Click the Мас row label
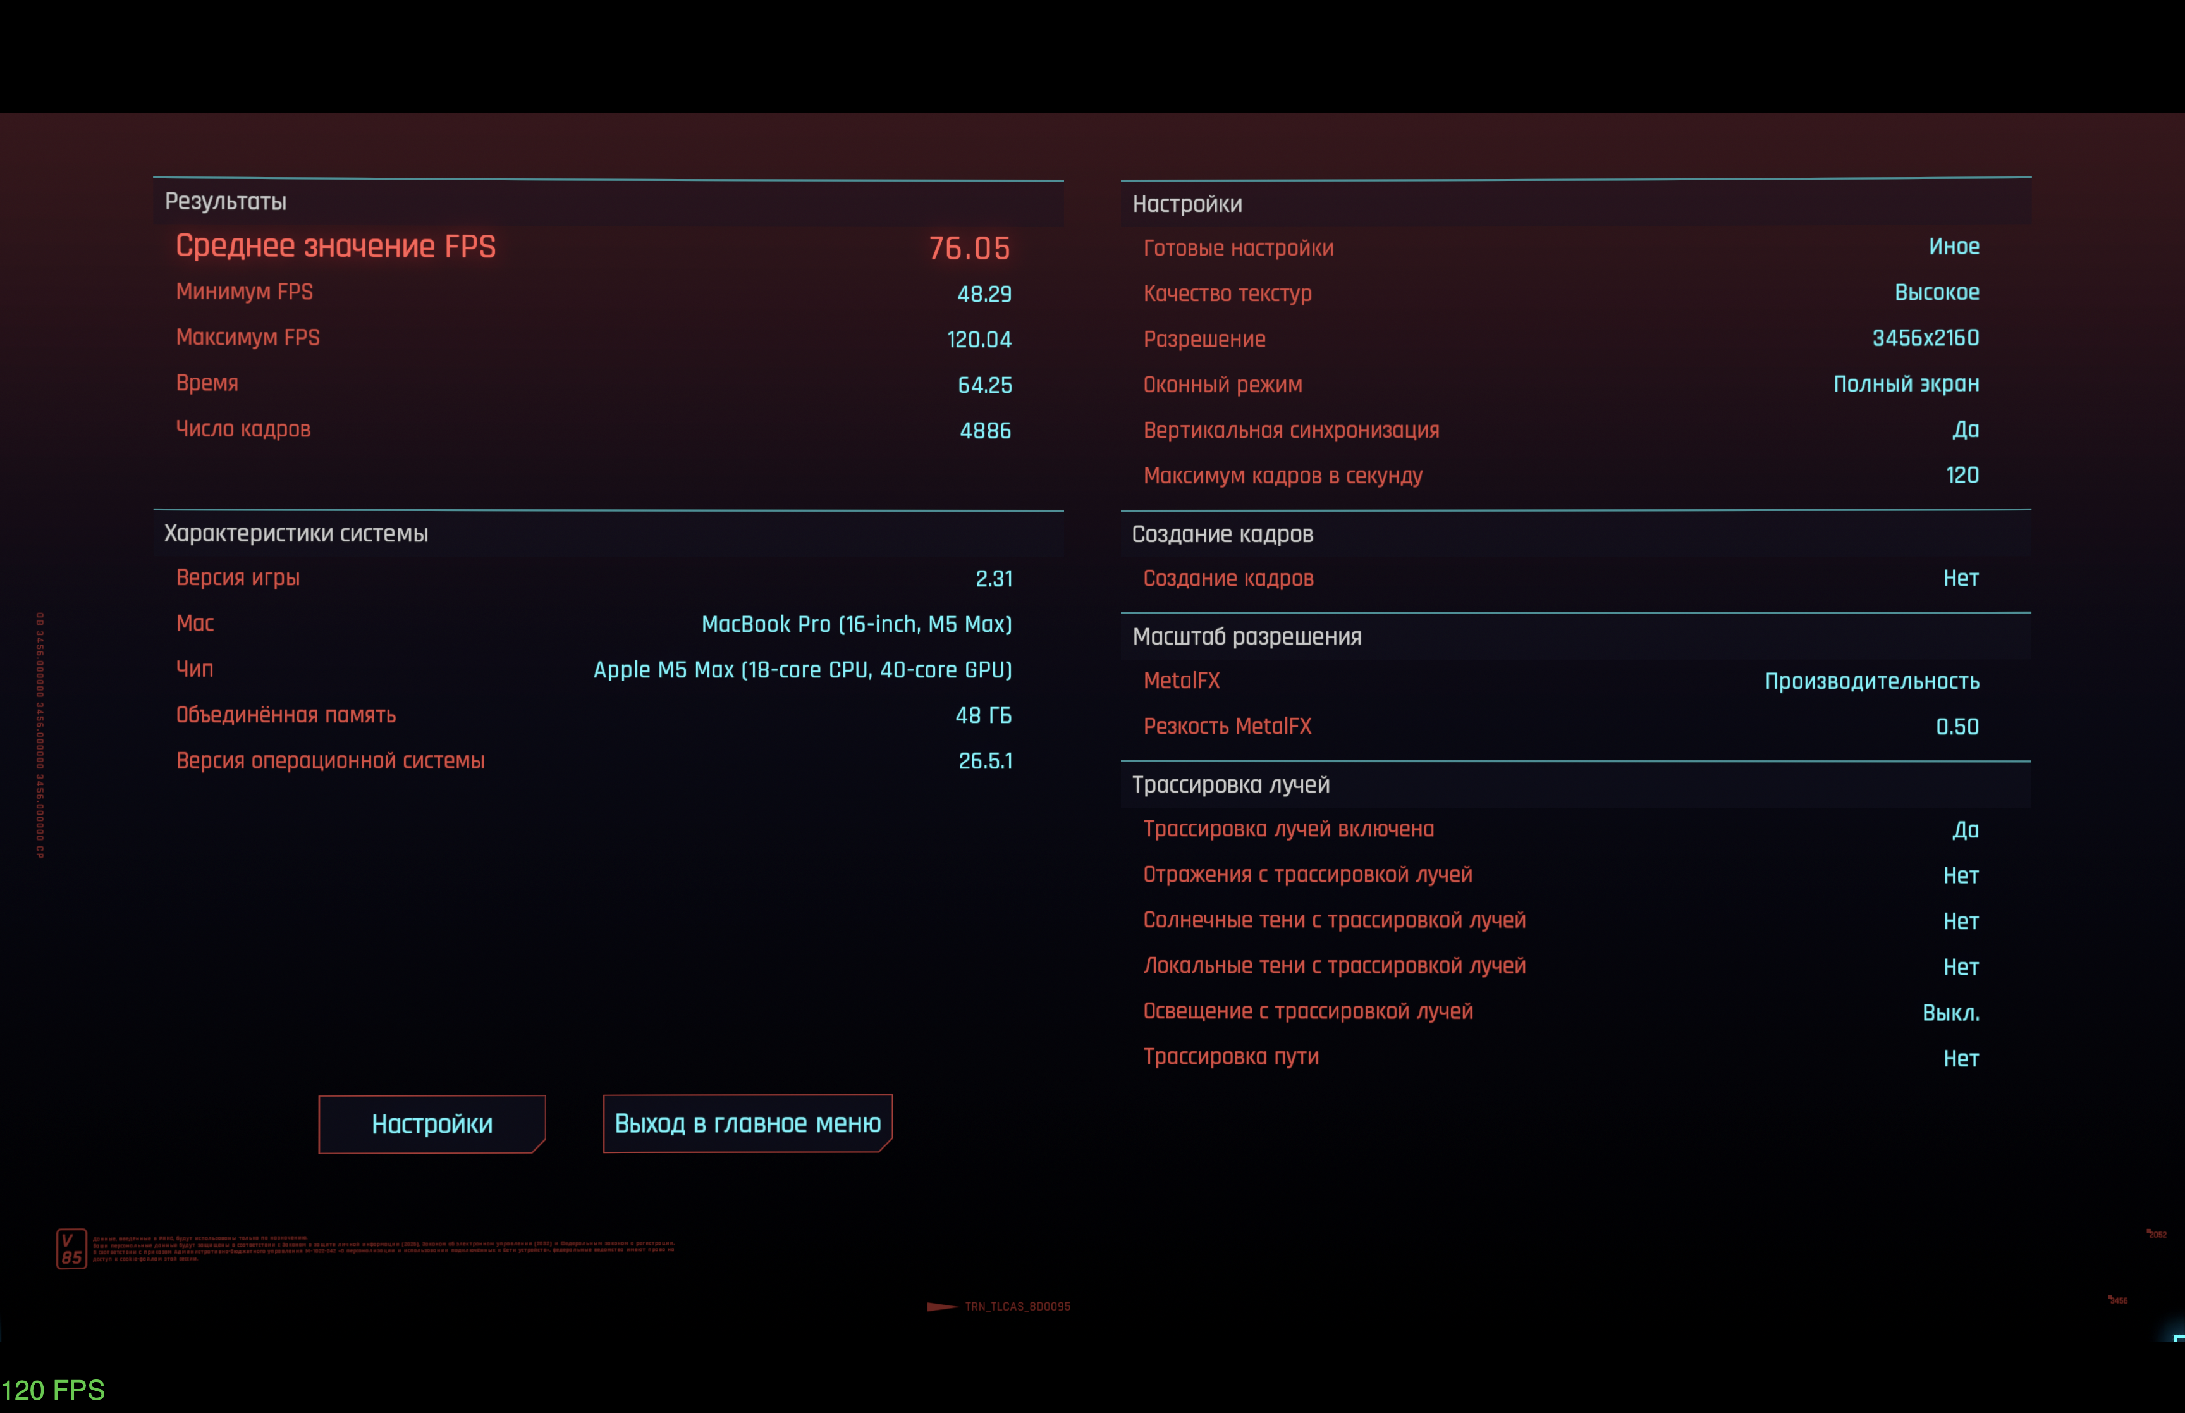2185x1413 pixels. 194,624
